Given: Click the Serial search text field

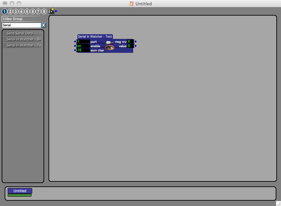Looking at the screenshot, I should coord(21,25).
